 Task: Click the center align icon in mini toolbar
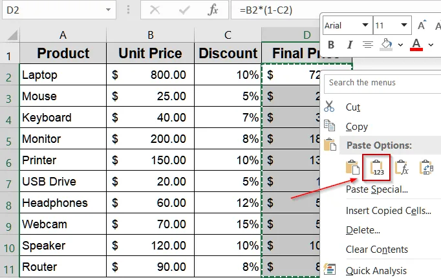point(367,45)
